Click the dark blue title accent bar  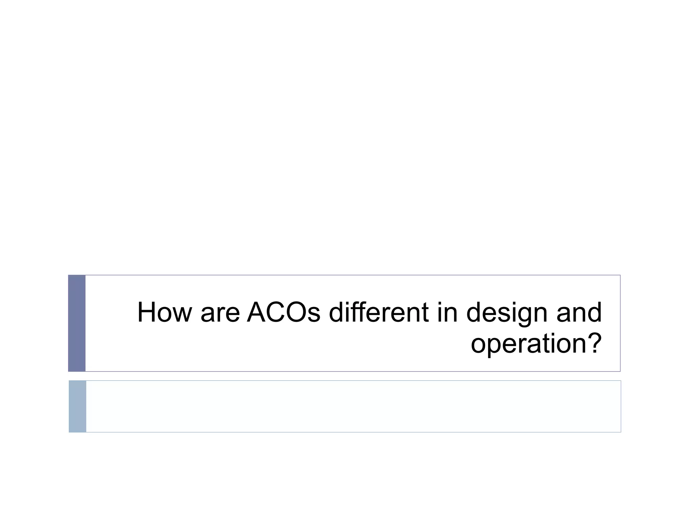coord(77,323)
